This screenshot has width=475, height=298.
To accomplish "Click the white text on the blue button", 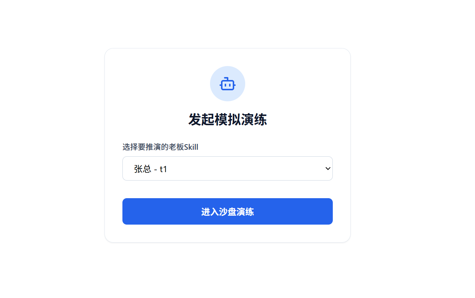I will (228, 212).
